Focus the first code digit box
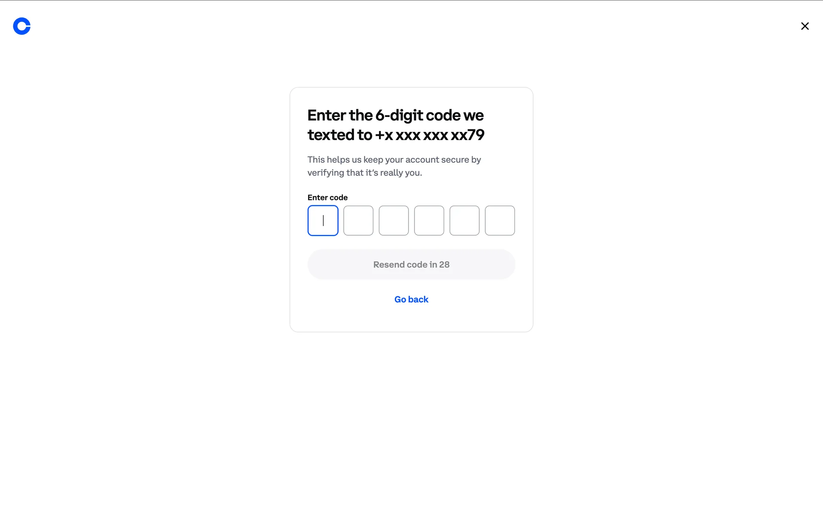Viewport: 823px width, 514px height. point(323,221)
